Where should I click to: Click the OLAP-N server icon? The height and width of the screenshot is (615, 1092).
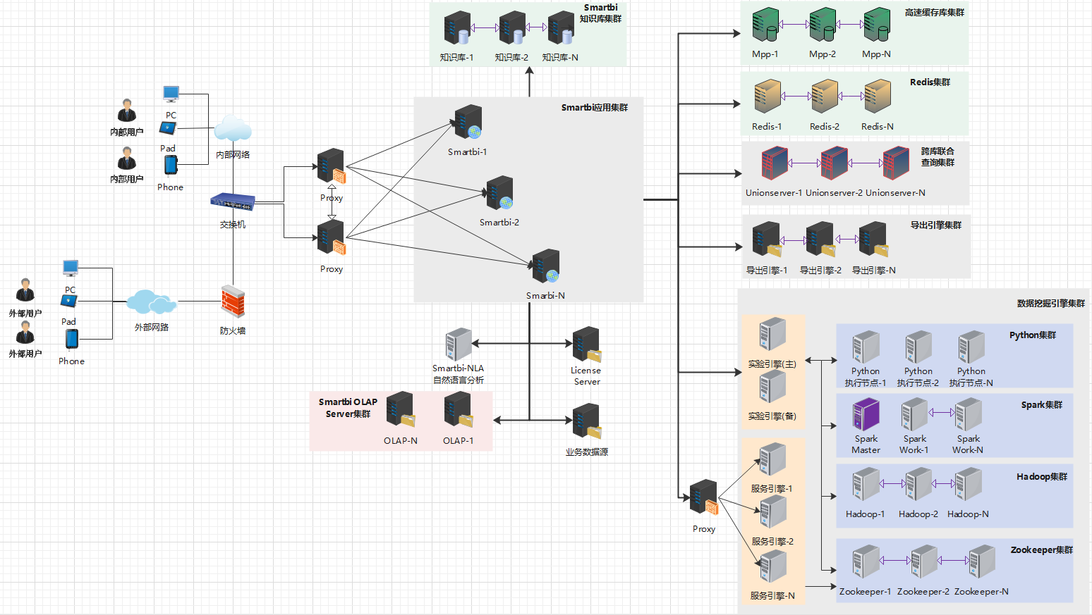coord(401,410)
